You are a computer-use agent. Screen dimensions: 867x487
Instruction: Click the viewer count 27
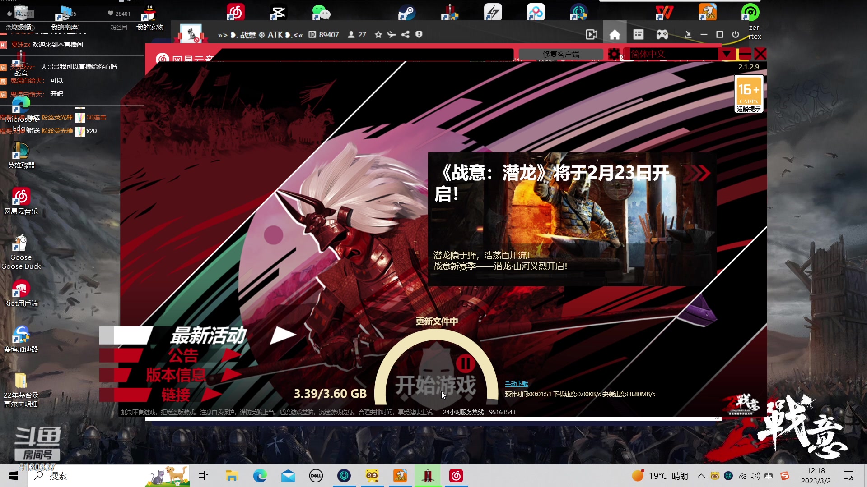point(357,35)
